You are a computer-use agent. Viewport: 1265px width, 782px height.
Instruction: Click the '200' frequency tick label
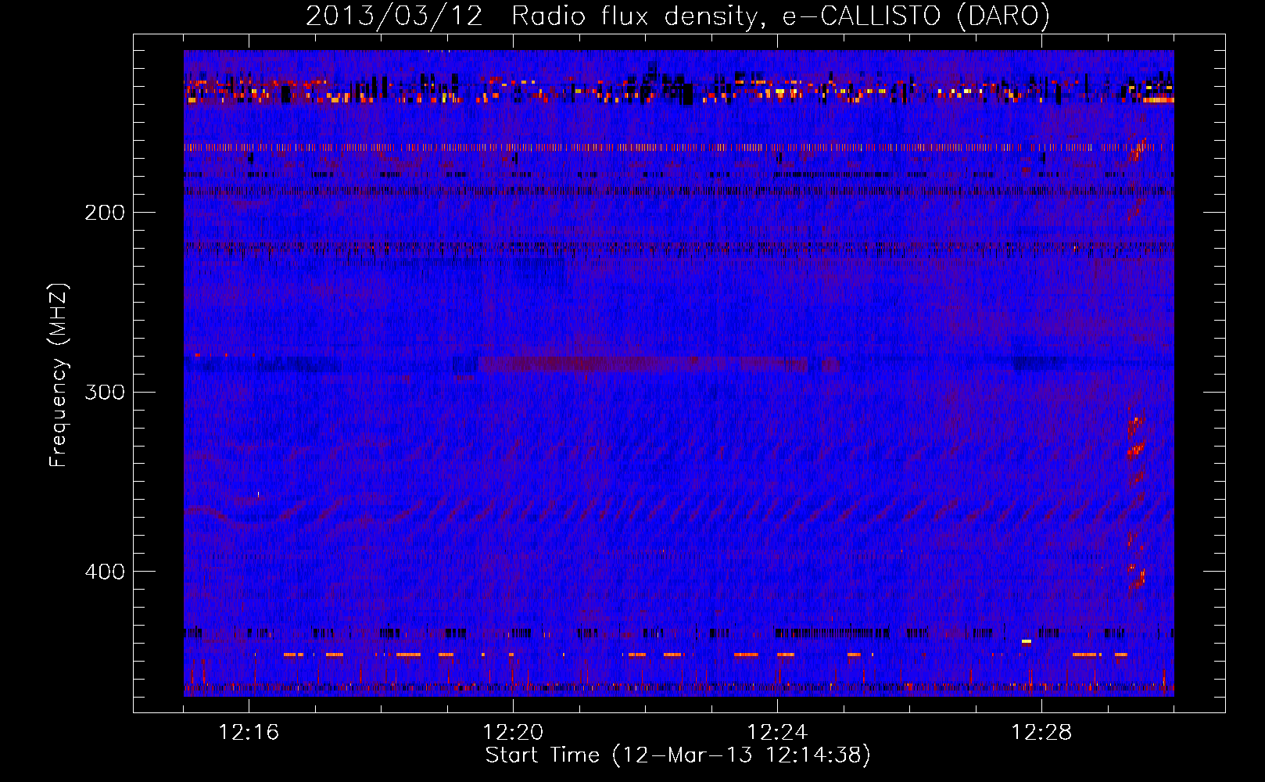point(104,213)
